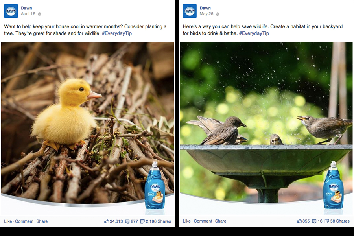The image size is (354, 236).
Task: Click globe privacy icon beside April 16
Action: pyautogui.click(x=39, y=14)
